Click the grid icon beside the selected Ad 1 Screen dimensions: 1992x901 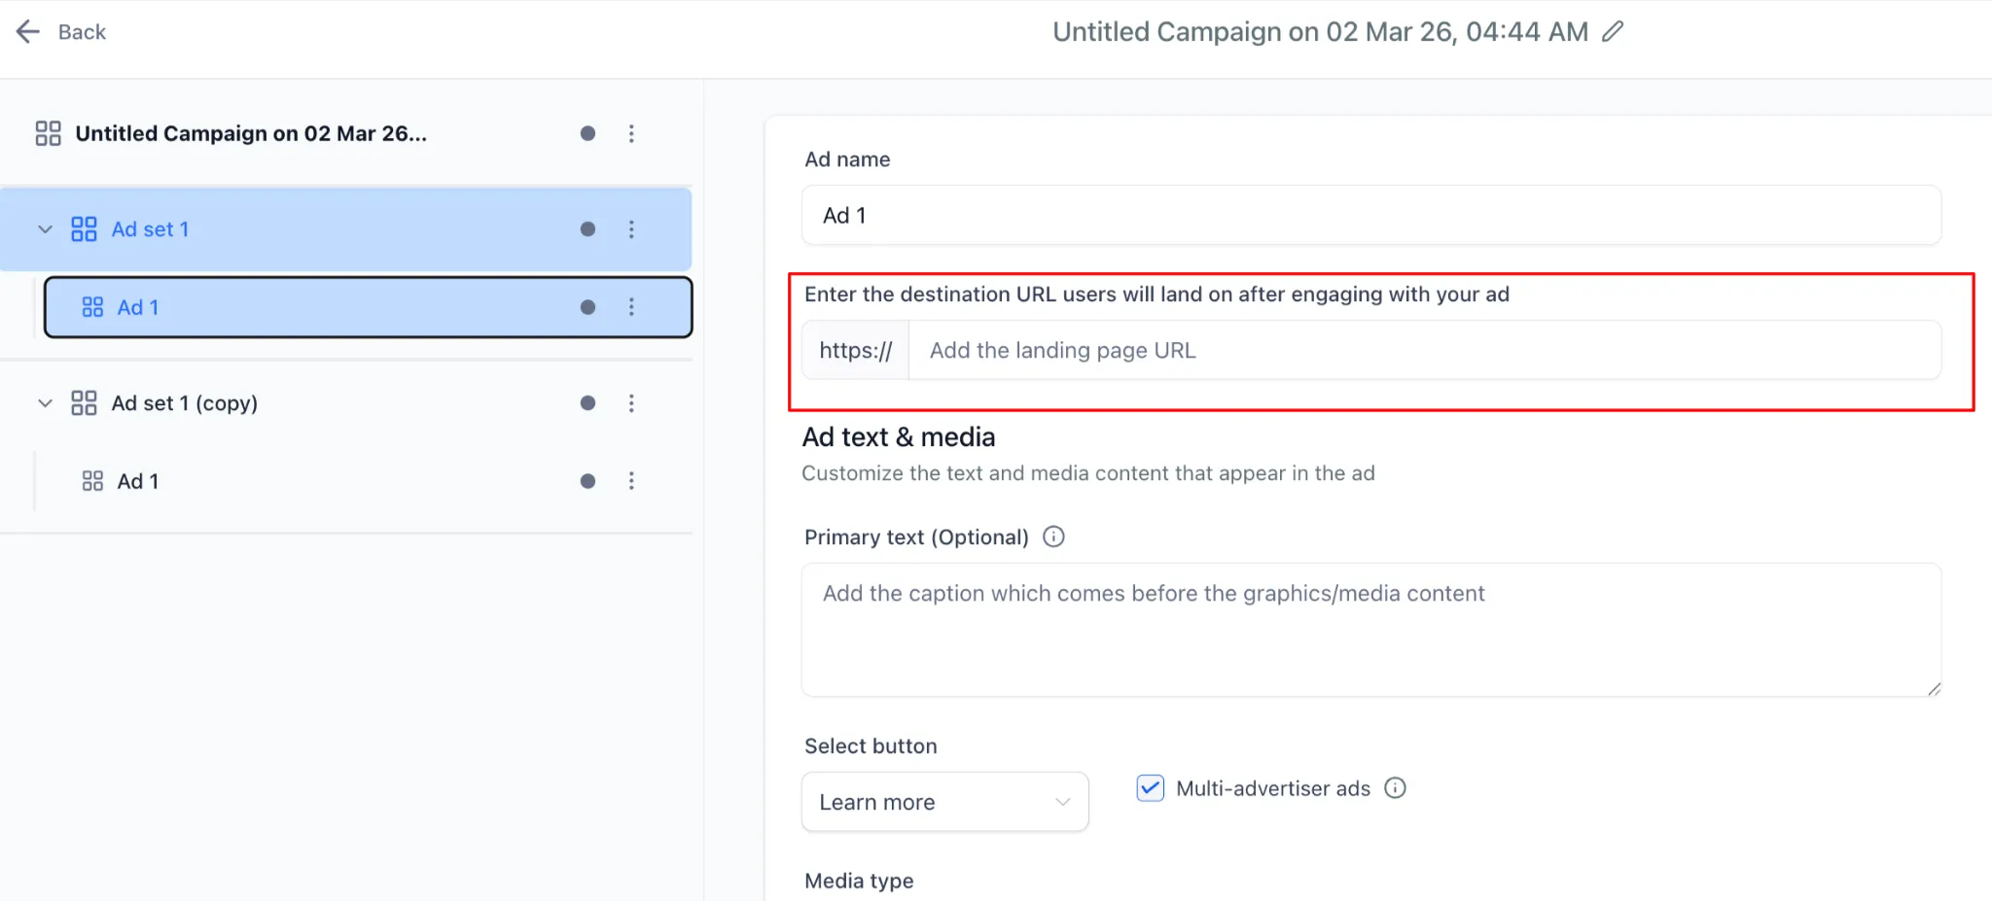pos(92,306)
